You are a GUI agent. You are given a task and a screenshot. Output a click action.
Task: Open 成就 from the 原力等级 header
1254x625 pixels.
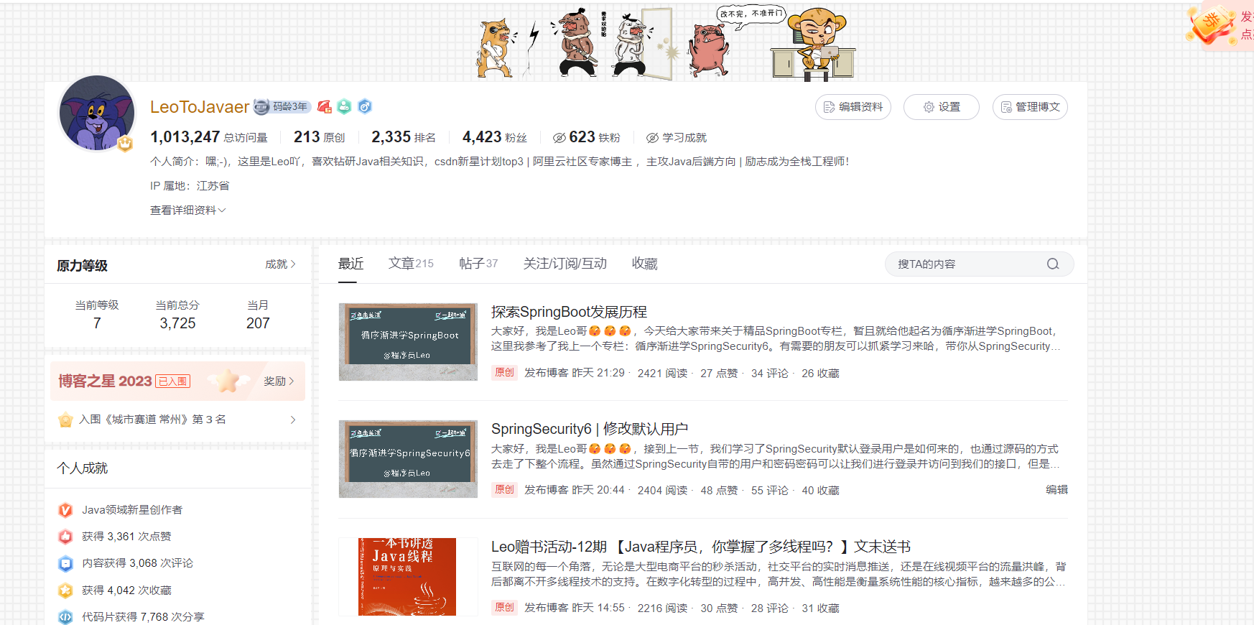[280, 264]
